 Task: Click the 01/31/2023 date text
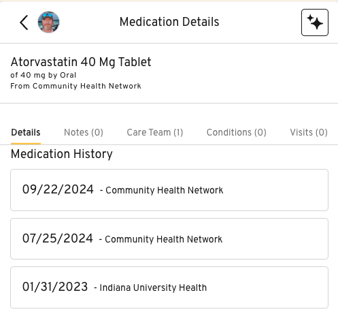pyautogui.click(x=55, y=287)
